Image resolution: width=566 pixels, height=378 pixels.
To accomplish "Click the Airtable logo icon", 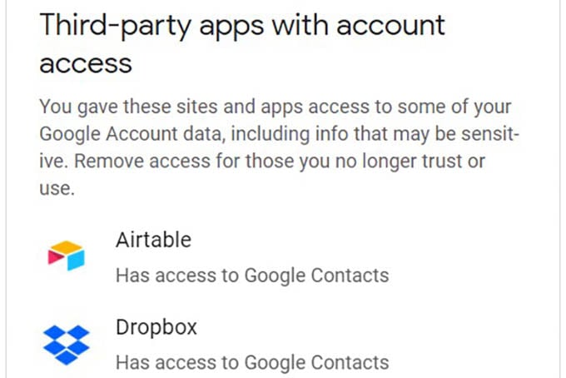I will (x=66, y=256).
